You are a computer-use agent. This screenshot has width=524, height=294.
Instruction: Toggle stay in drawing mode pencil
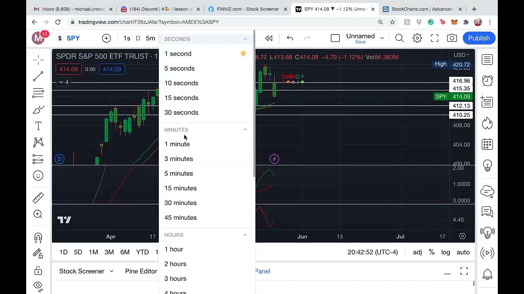pos(38,254)
